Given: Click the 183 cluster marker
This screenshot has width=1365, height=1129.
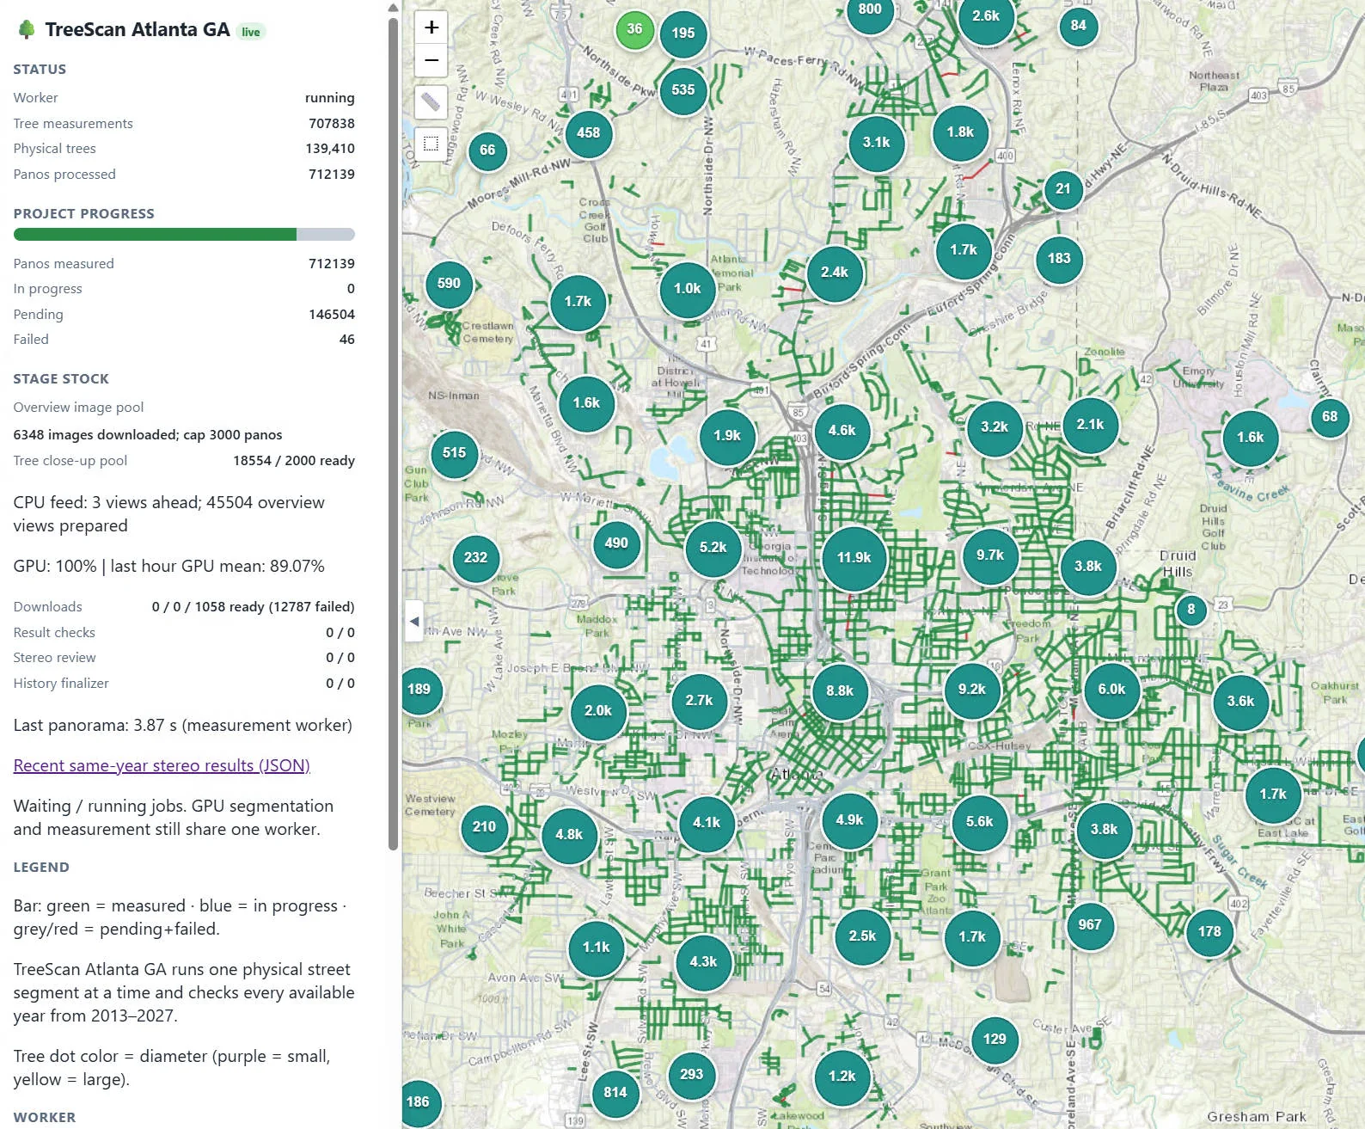Looking at the screenshot, I should [1059, 259].
